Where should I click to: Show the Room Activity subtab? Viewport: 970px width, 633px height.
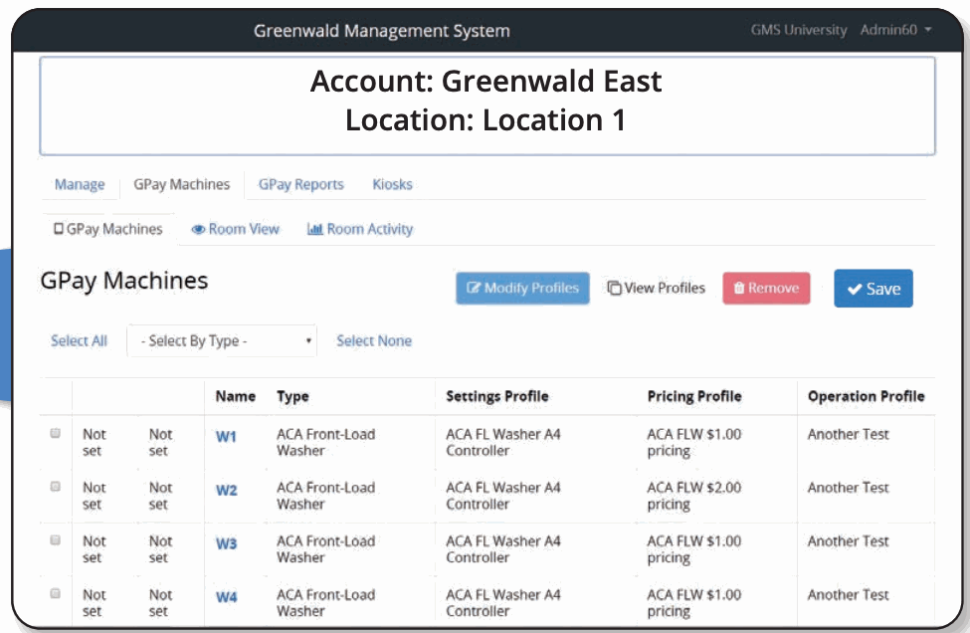360,229
